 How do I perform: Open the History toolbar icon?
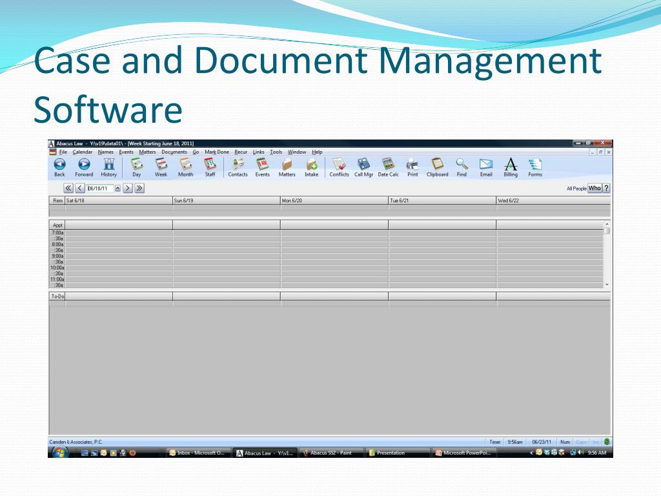[x=108, y=164]
